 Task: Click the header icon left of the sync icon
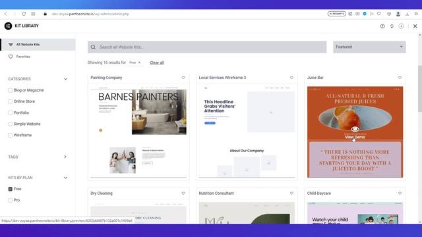click(382, 26)
